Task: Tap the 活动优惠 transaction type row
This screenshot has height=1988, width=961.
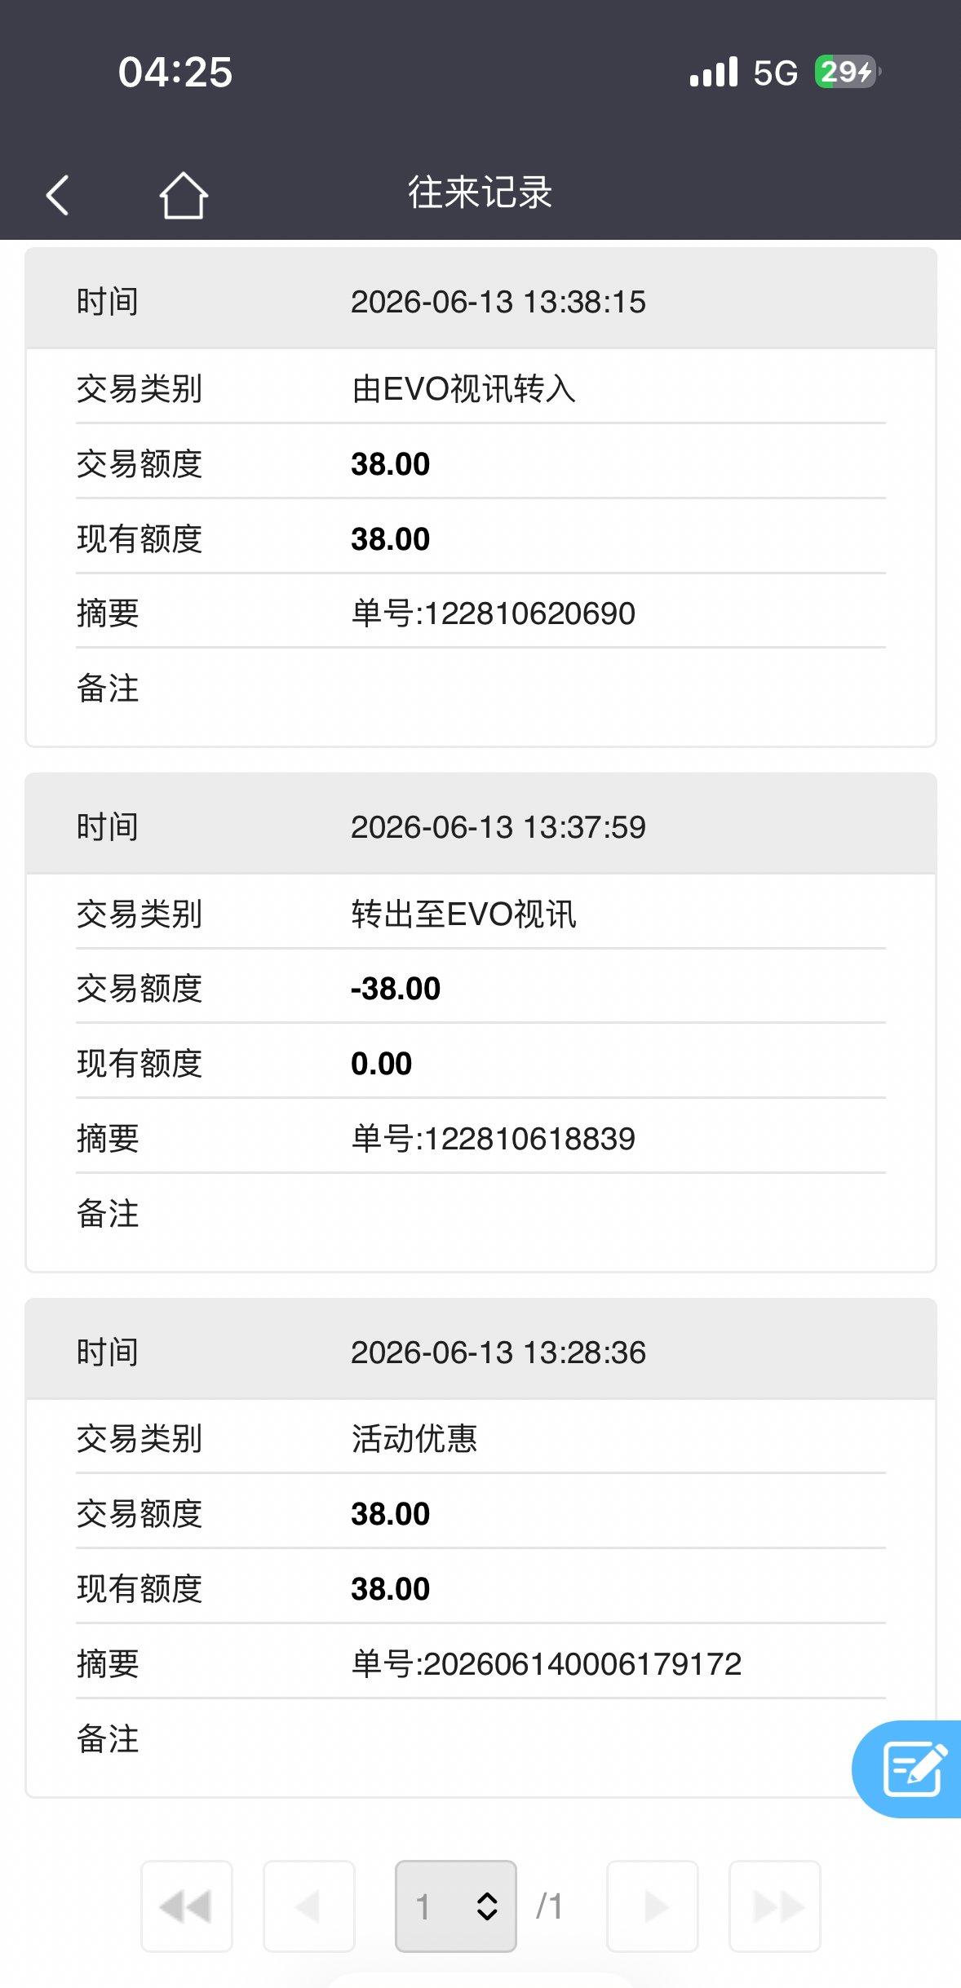Action: pyautogui.click(x=480, y=1438)
